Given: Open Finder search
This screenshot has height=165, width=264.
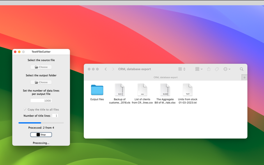Looking at the screenshot, I should (x=241, y=69).
